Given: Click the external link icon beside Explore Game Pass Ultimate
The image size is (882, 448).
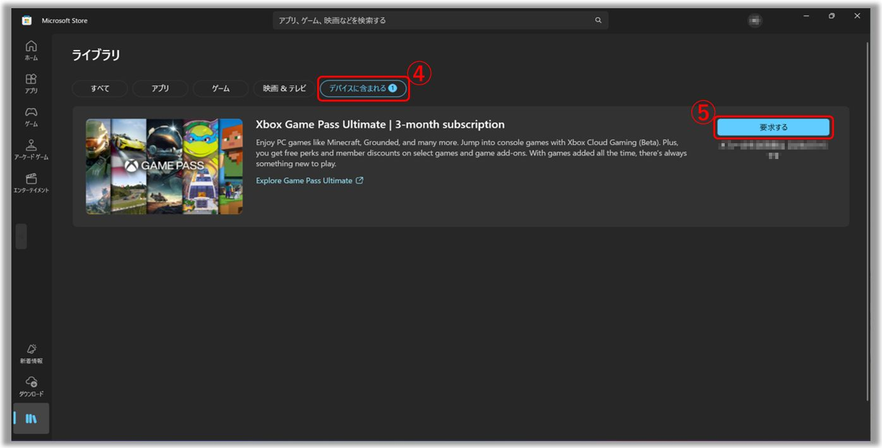Looking at the screenshot, I should 359,180.
